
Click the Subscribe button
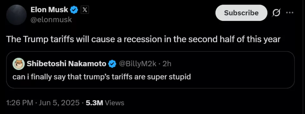(x=241, y=13)
